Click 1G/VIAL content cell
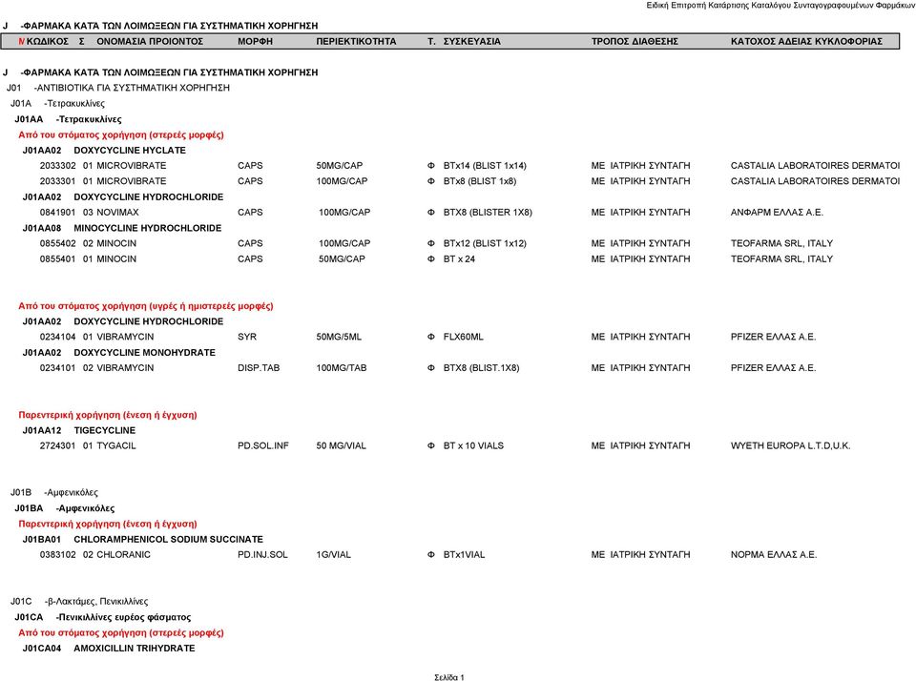 334,555
